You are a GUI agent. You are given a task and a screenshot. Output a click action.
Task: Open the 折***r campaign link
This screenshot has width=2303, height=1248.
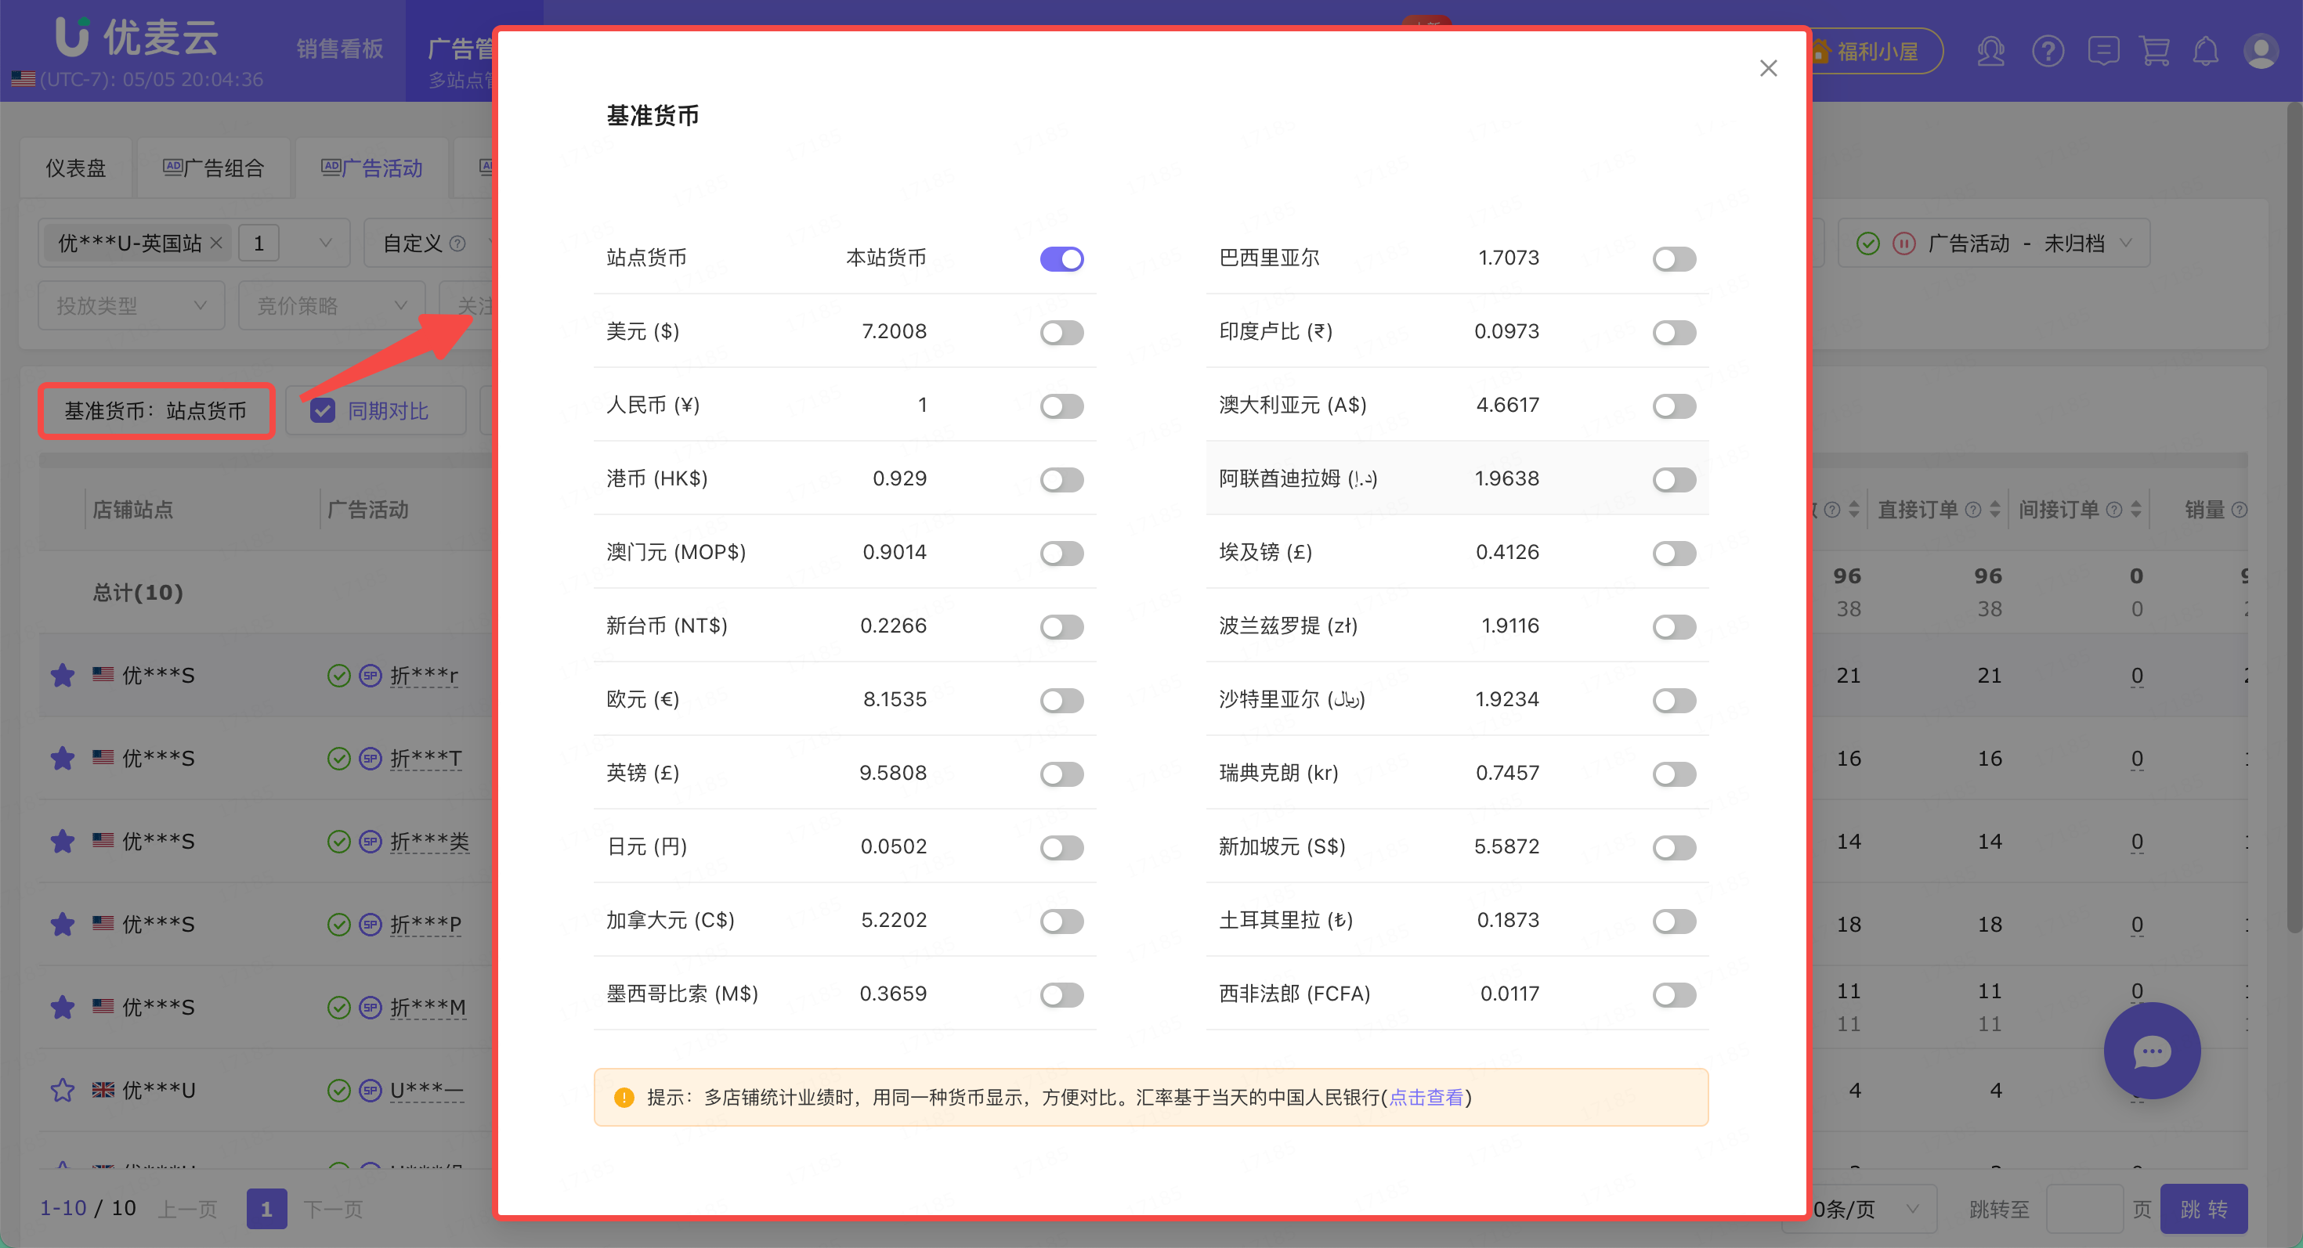click(425, 676)
